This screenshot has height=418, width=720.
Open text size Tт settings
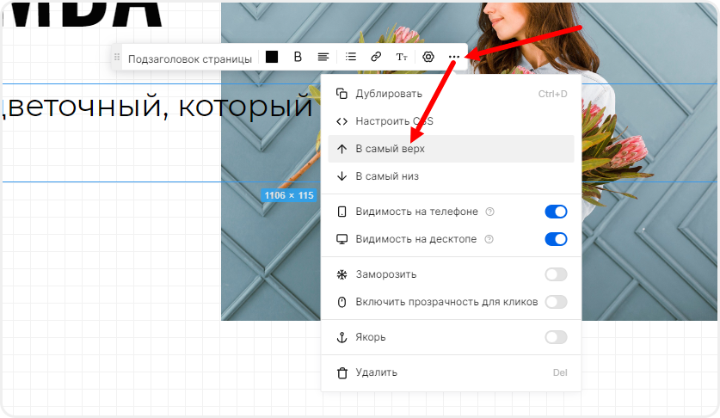pos(402,57)
